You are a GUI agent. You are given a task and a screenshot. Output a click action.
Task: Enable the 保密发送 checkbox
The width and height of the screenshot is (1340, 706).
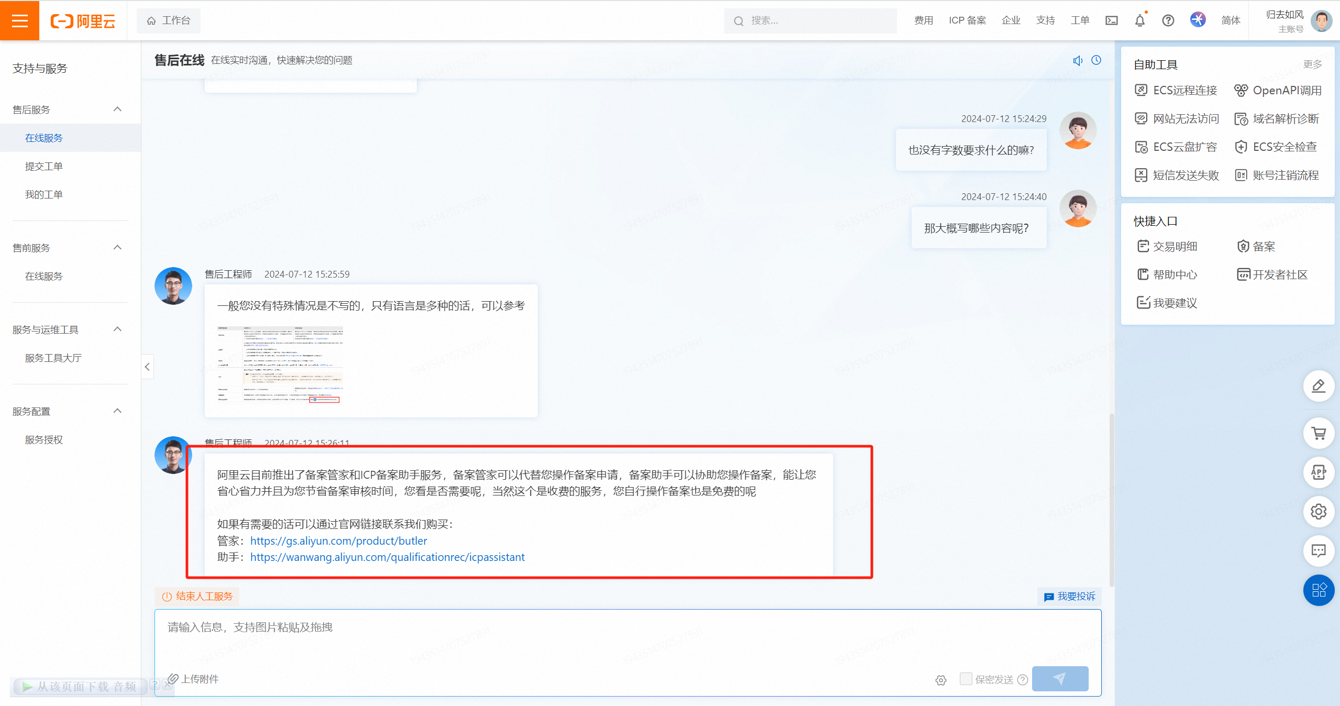click(x=966, y=679)
